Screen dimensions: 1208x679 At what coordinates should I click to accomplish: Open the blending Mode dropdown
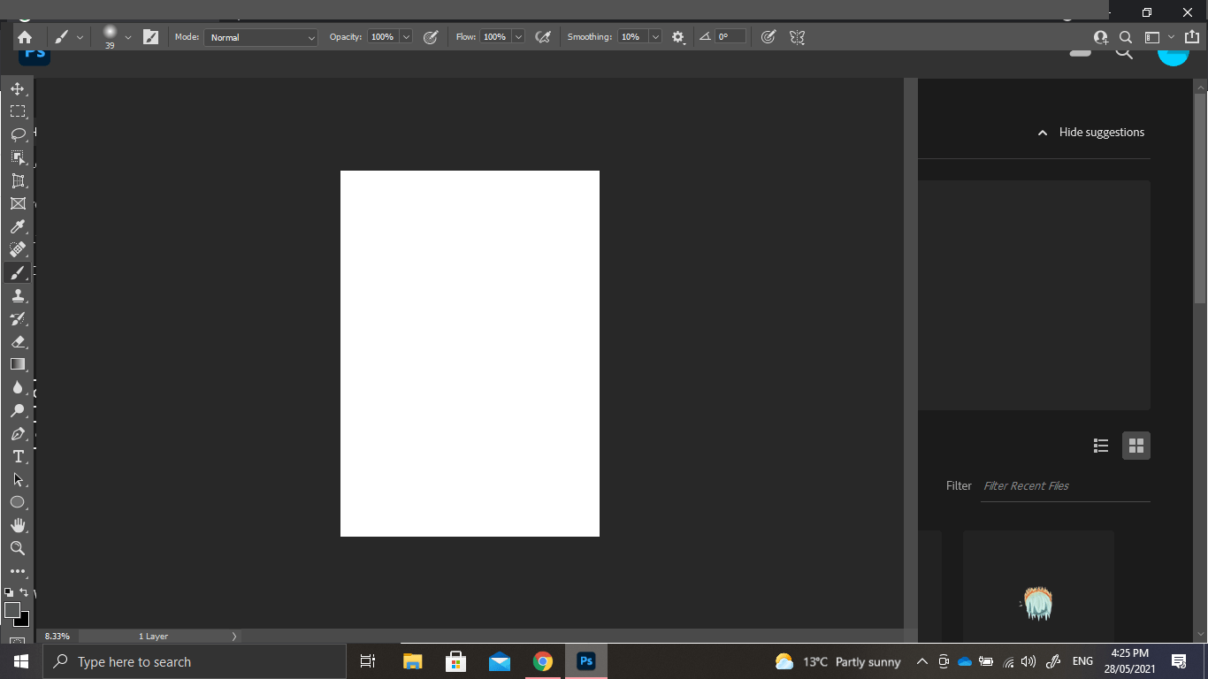click(261, 36)
